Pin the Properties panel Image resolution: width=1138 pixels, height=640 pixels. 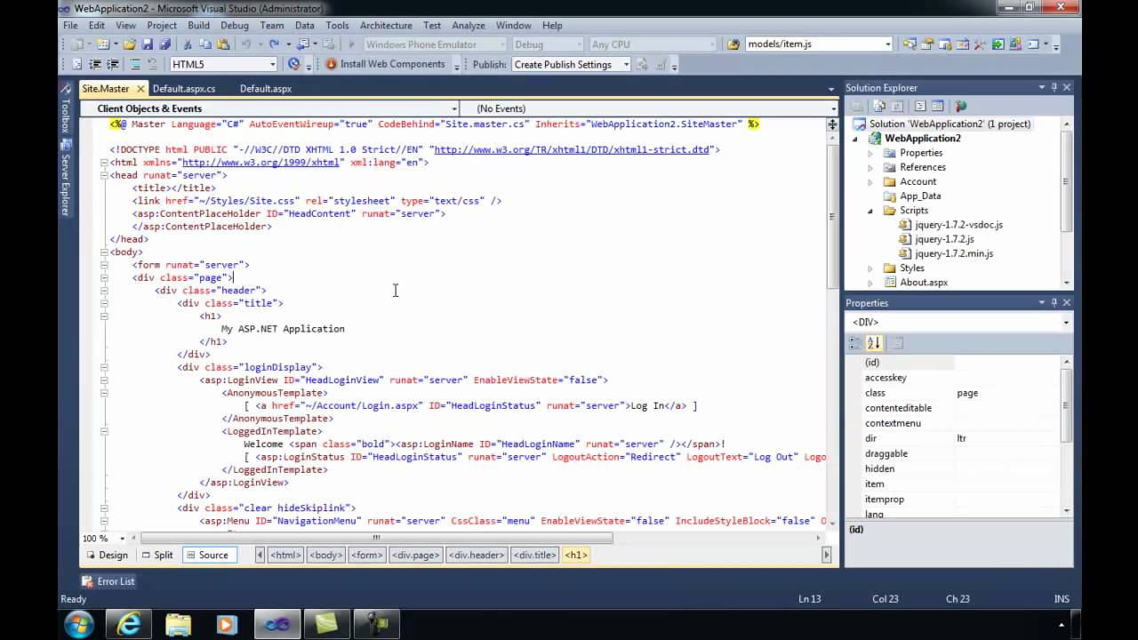pyautogui.click(x=1054, y=302)
